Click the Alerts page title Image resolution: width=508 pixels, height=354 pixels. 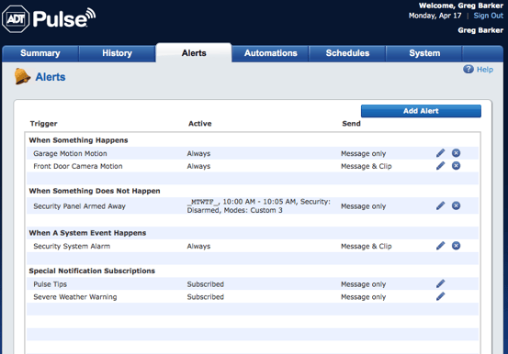click(51, 77)
